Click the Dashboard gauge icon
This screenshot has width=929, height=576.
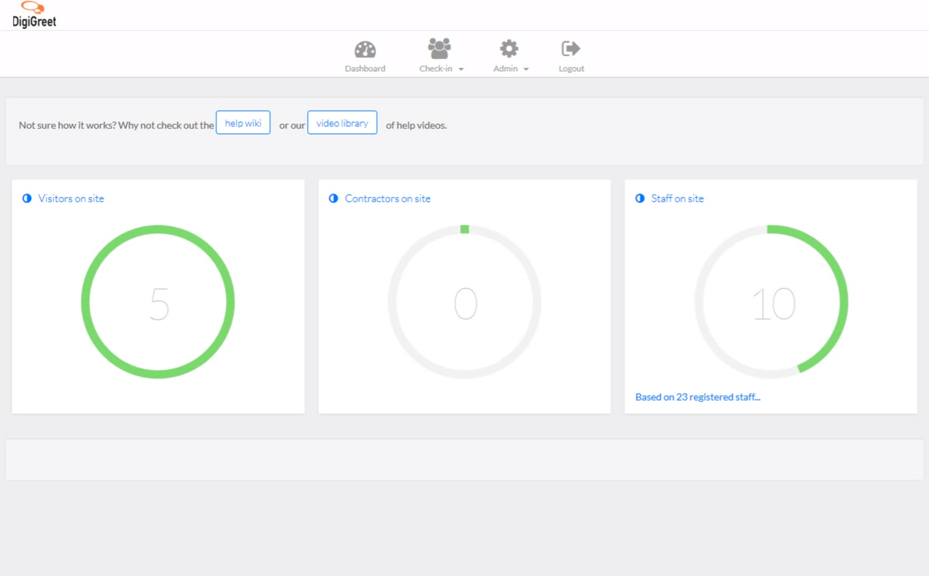coord(365,48)
